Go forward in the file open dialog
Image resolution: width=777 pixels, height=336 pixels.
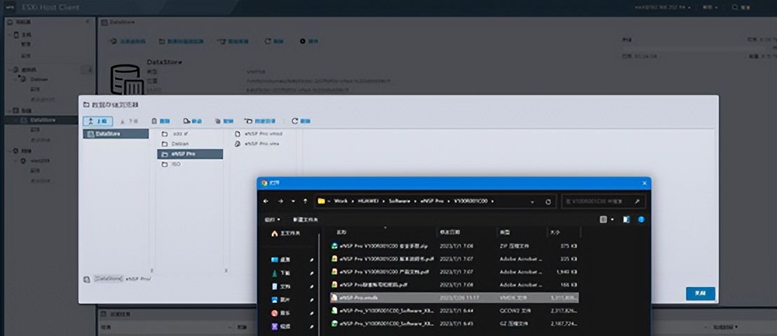280,201
